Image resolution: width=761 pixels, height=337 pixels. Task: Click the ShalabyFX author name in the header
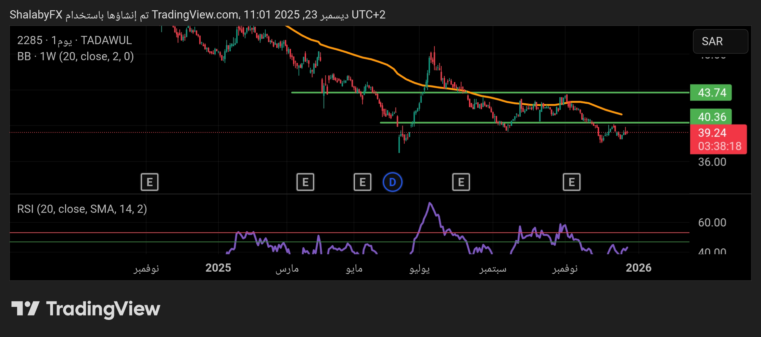[x=36, y=15]
